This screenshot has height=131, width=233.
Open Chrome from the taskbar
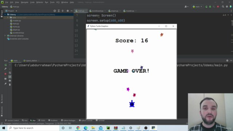(78, 128)
